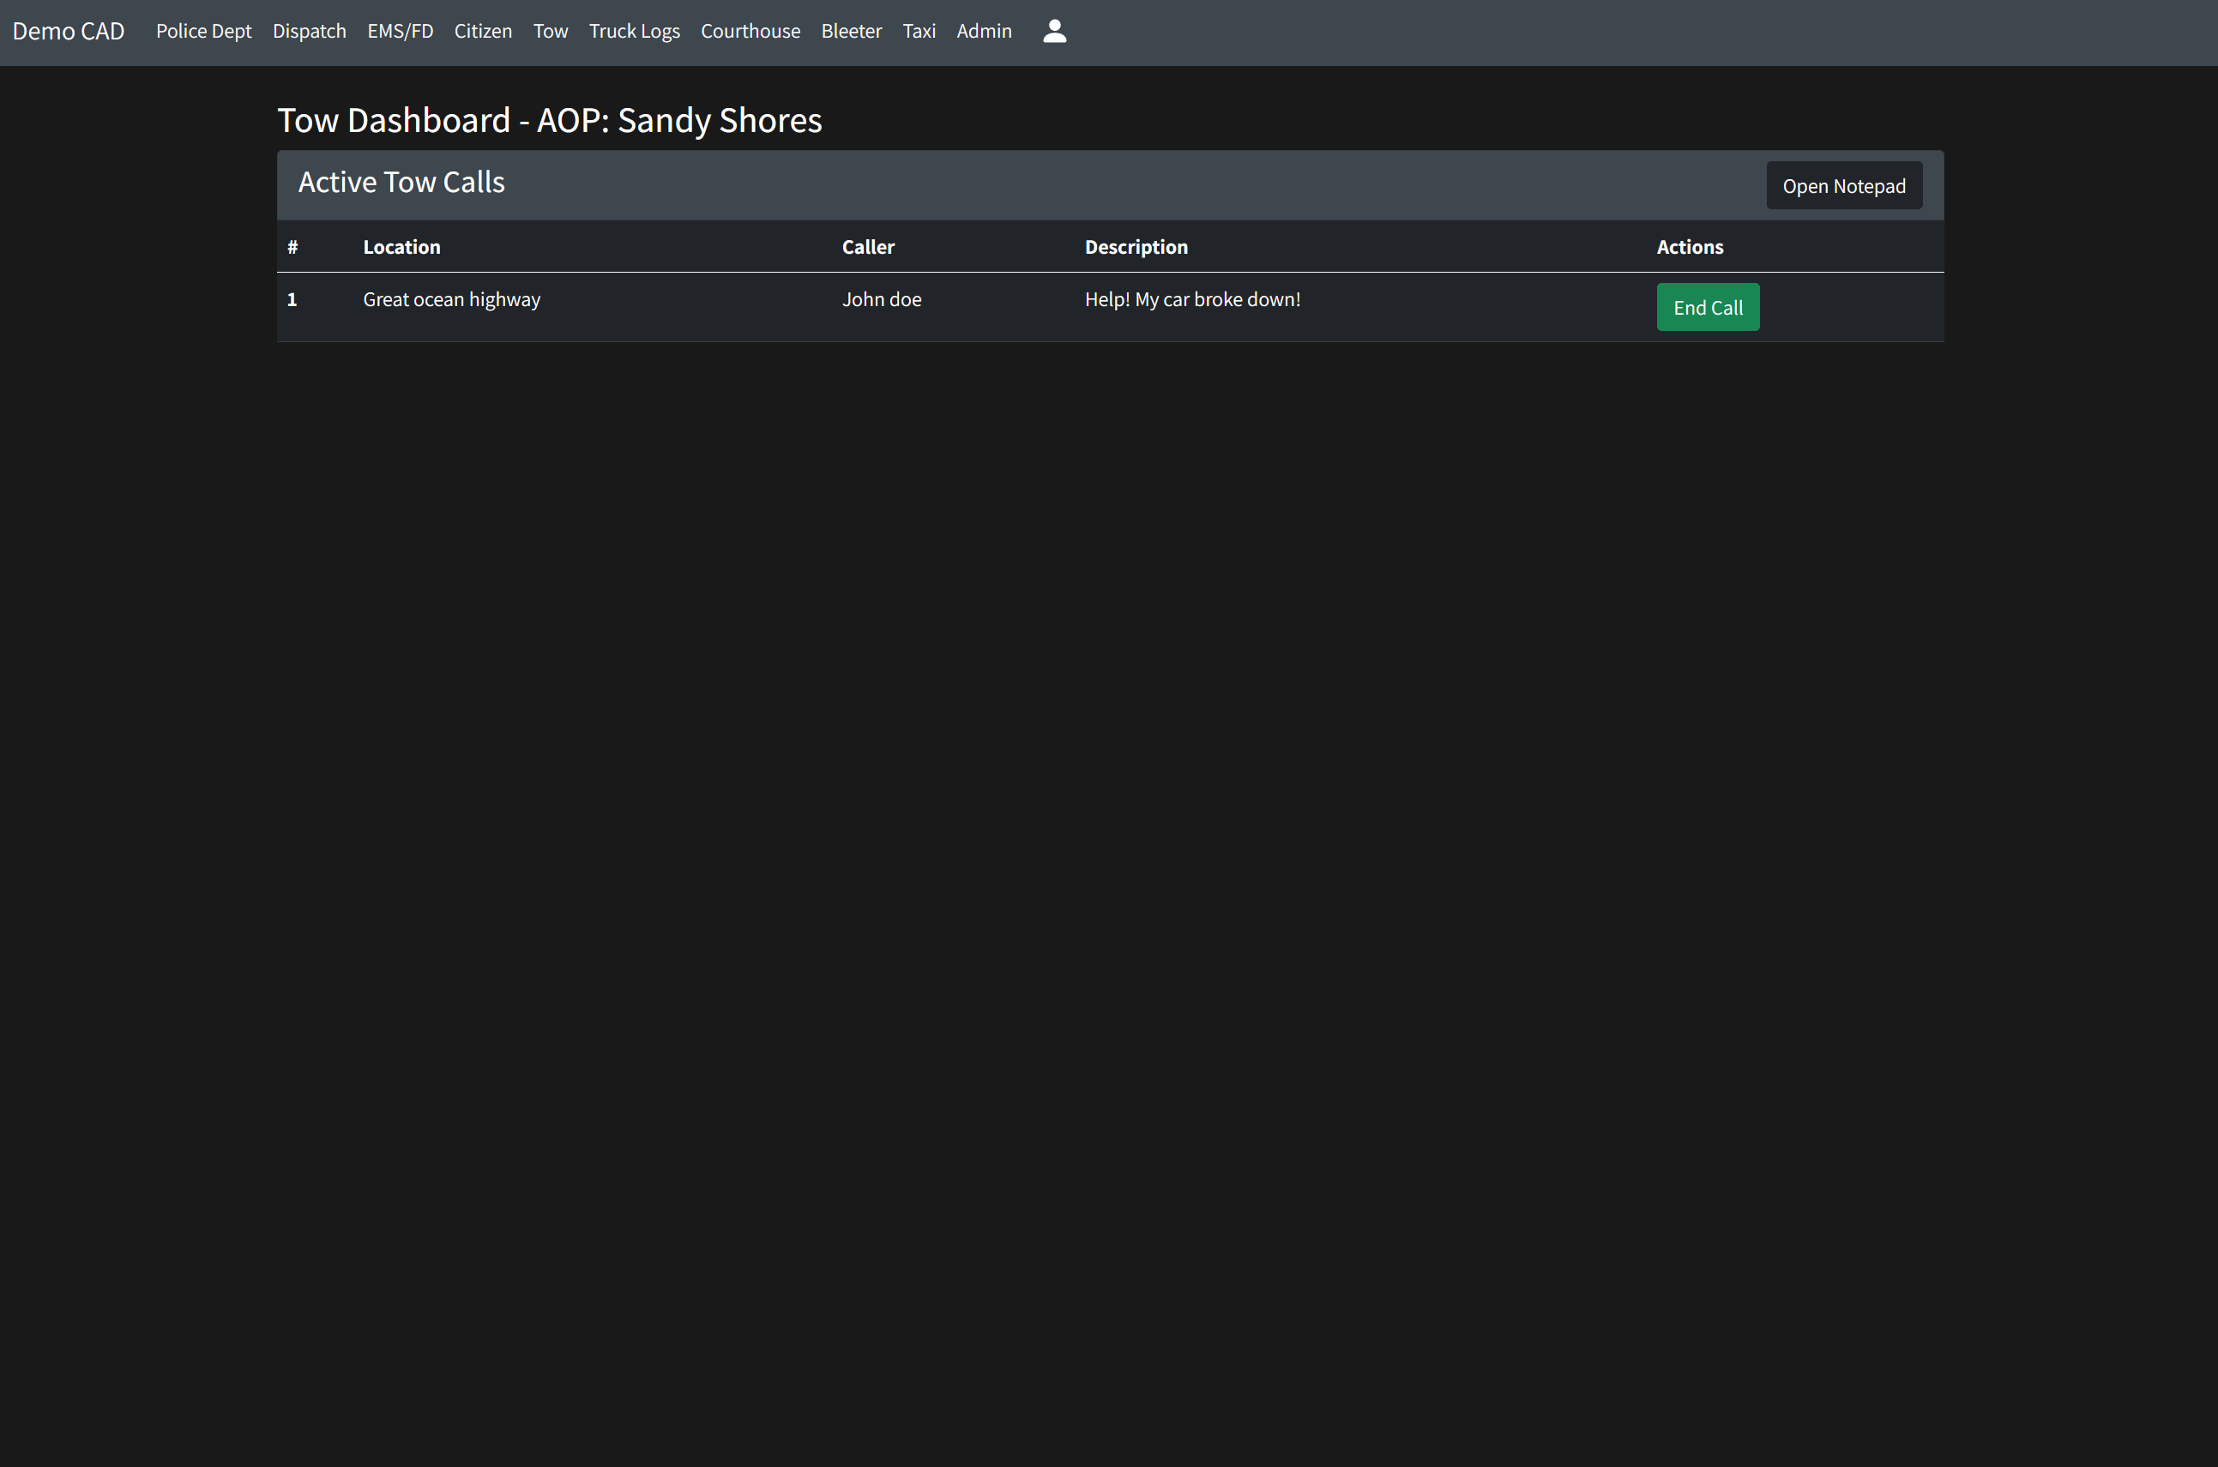The width and height of the screenshot is (2218, 1467).
Task: Open the Taxi dashboard
Action: [920, 31]
